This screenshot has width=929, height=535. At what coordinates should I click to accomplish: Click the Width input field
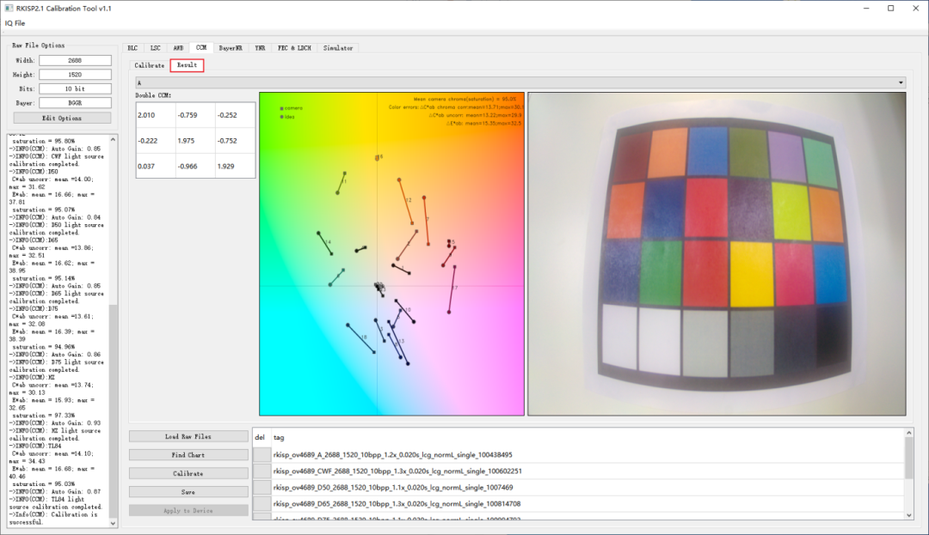point(75,60)
